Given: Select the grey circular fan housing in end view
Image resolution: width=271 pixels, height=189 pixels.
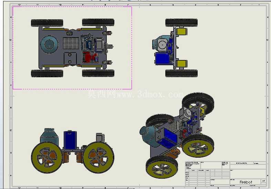Looking at the screenshot, I should tap(162, 45).
